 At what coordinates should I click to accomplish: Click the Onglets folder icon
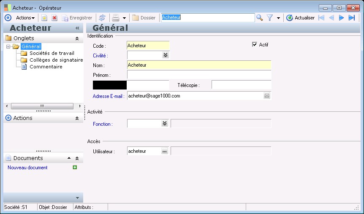click(x=8, y=38)
